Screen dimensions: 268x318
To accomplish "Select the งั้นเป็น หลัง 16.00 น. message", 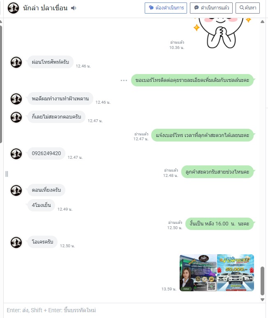I will point(219,224).
